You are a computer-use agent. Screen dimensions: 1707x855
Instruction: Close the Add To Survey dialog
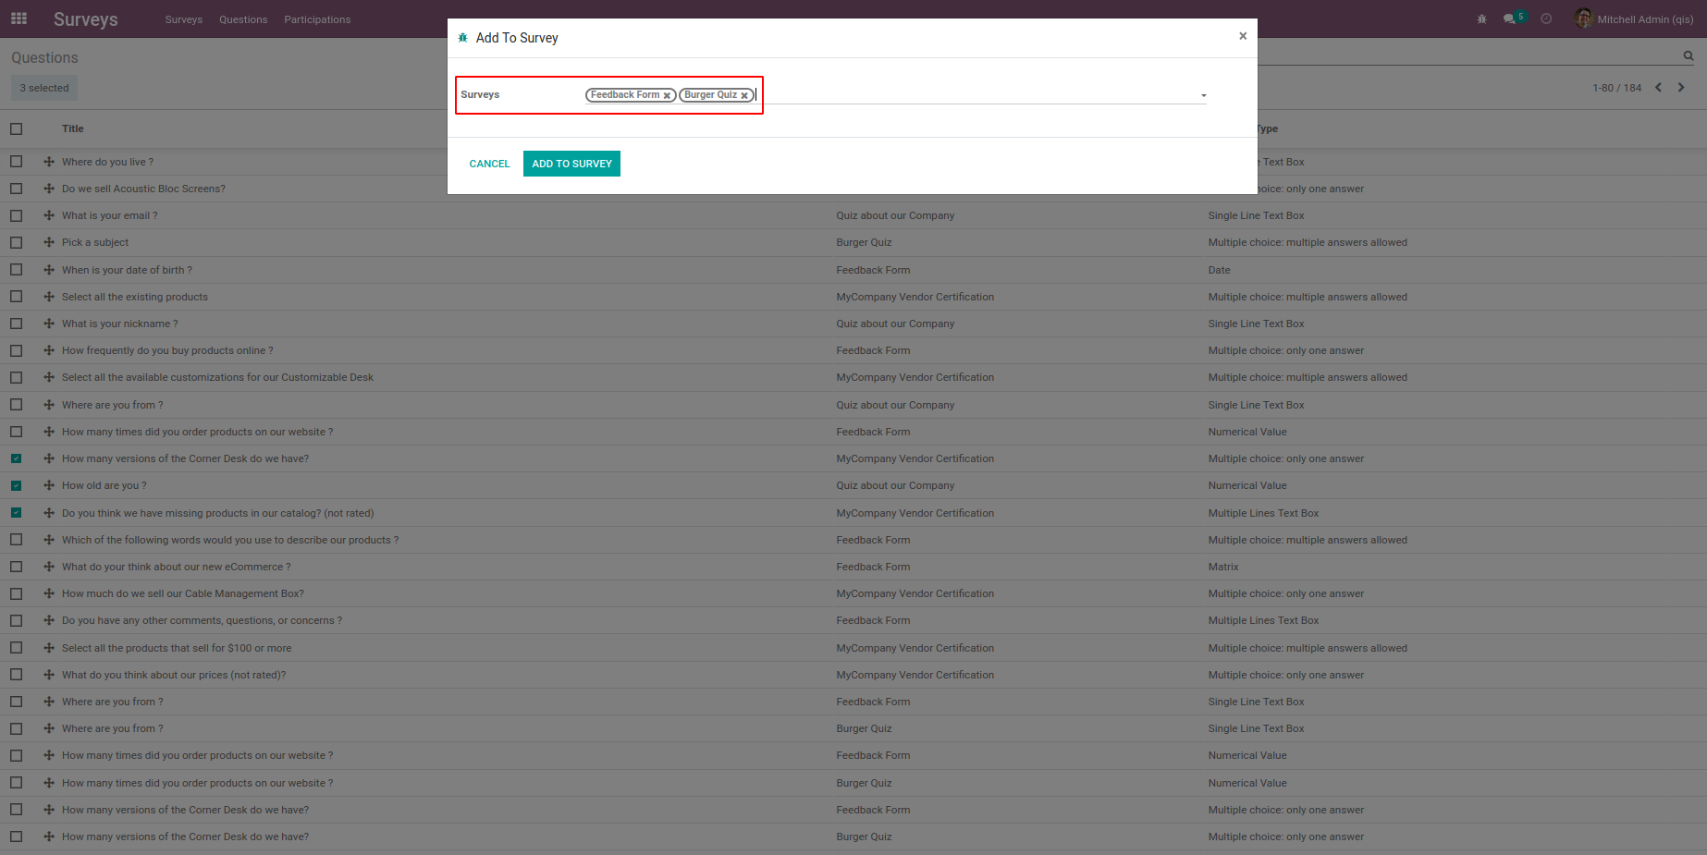pos(1243,36)
